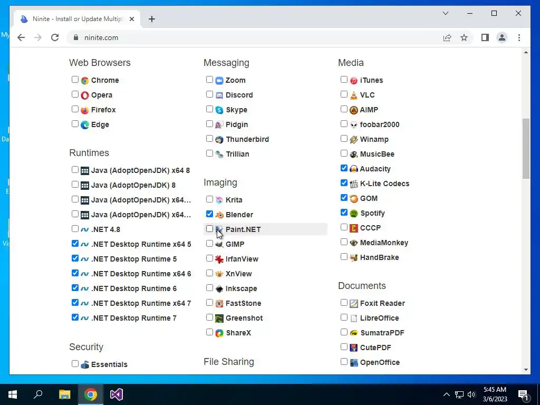The image size is (540, 405).
Task: Open the Windows Start menu
Action: (x=13, y=394)
